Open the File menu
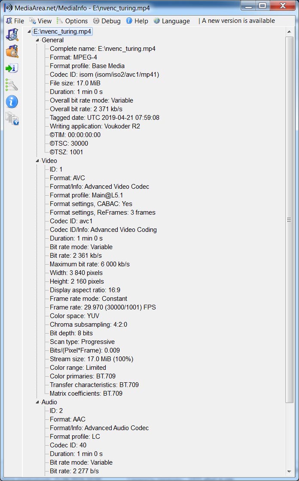The height and width of the screenshot is (481, 299). tap(15, 21)
